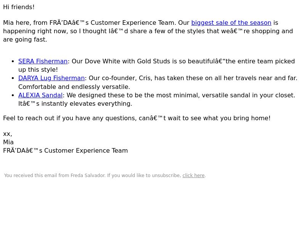
Task: Open the SERA Fisherman product link
Action: point(43,61)
